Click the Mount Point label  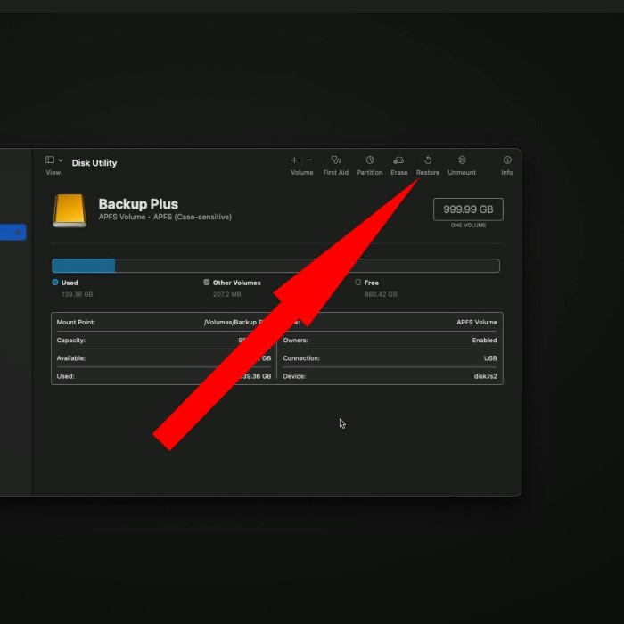(76, 322)
